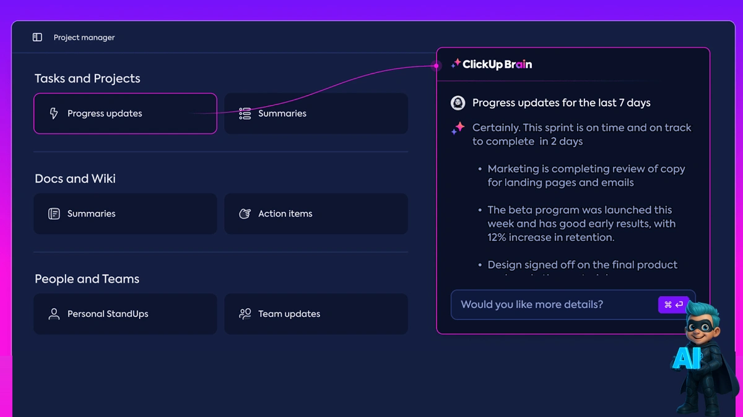
Task: Click the list icon beside Tasks Summaries
Action: 245,114
